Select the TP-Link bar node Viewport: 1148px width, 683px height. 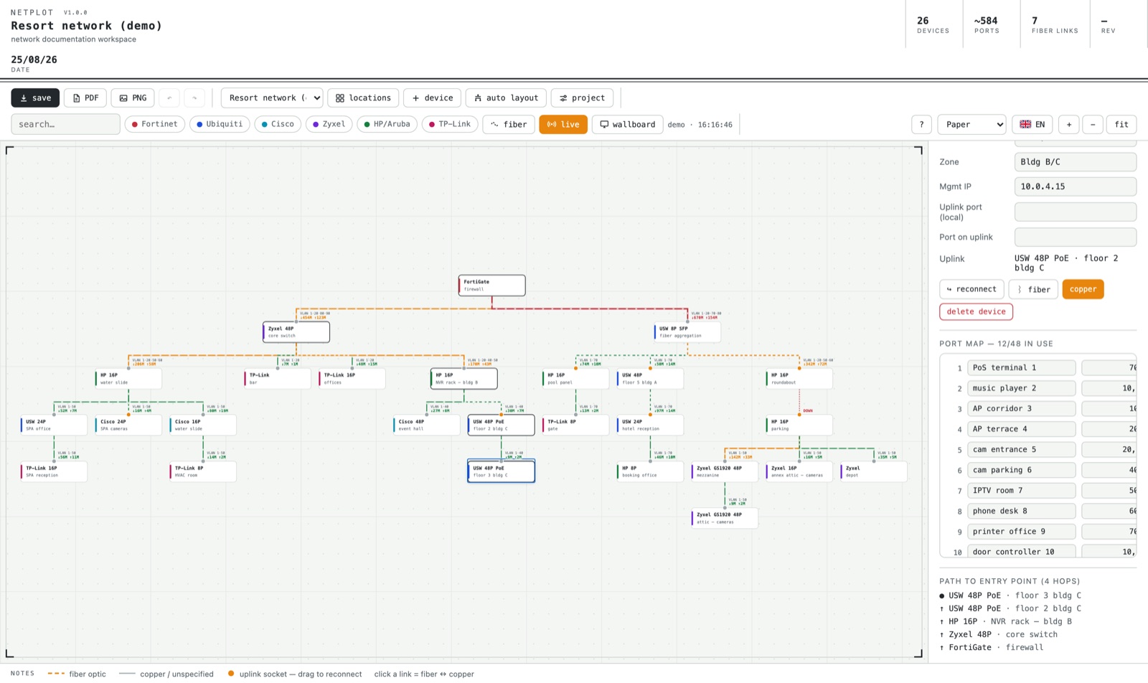[278, 379]
